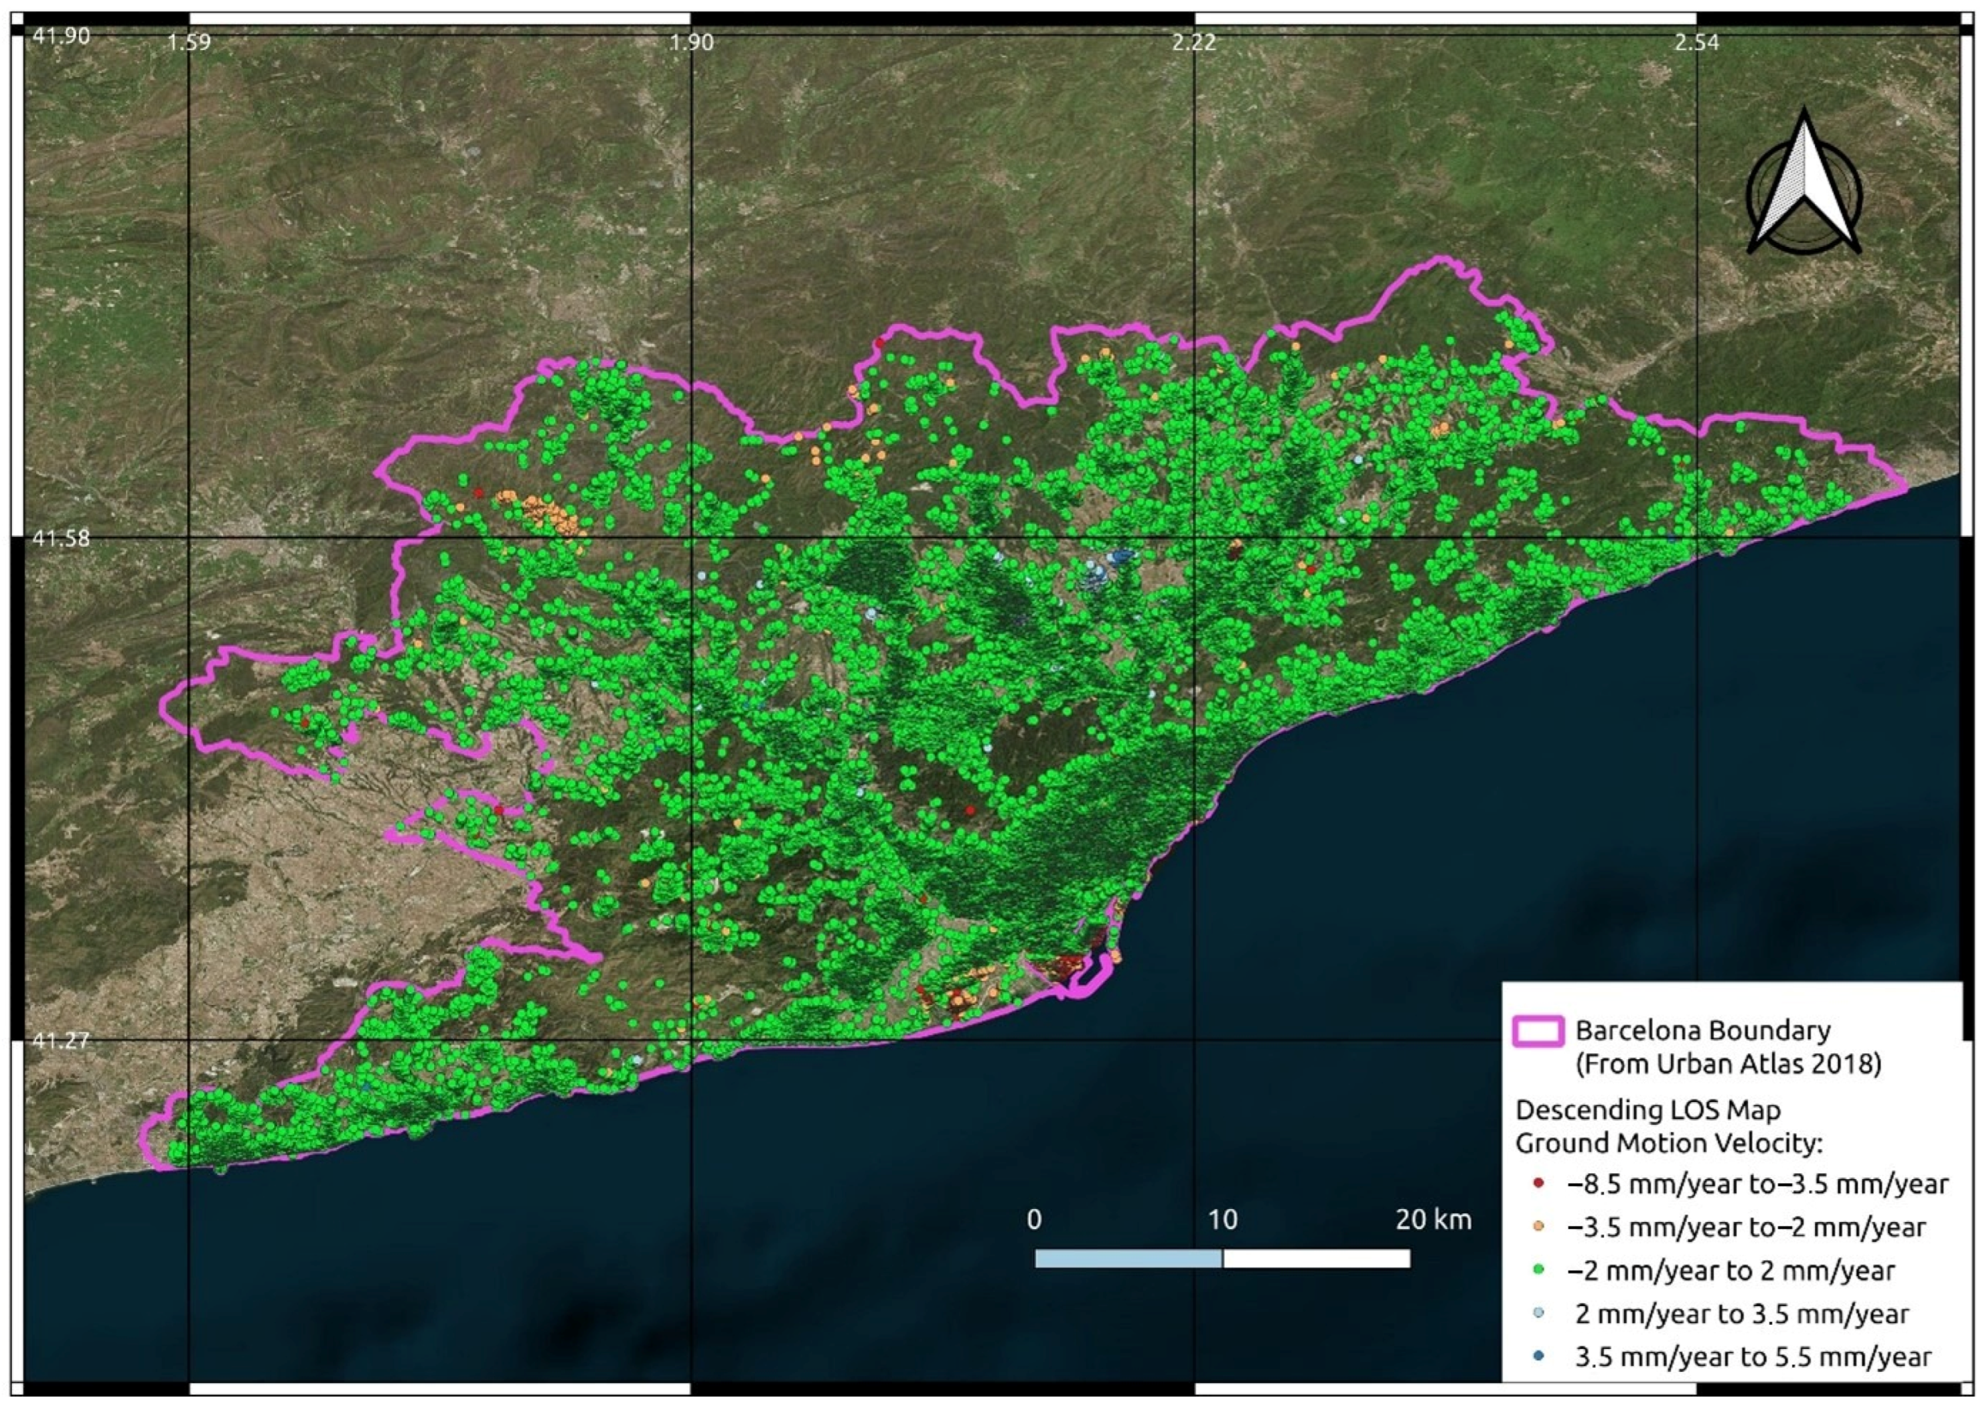
Task: Click the blue segment of the scale bar
Action: pyautogui.click(x=1128, y=1259)
